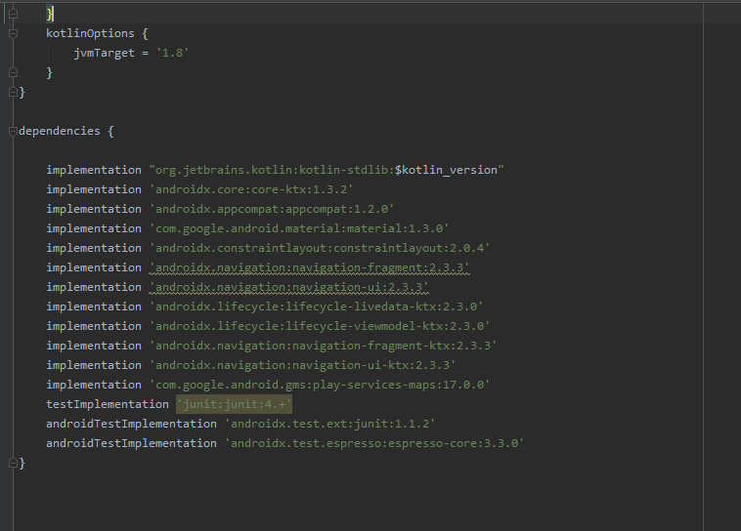Click the $kotlin_version variable
This screenshot has width=741, height=531.
pos(446,170)
